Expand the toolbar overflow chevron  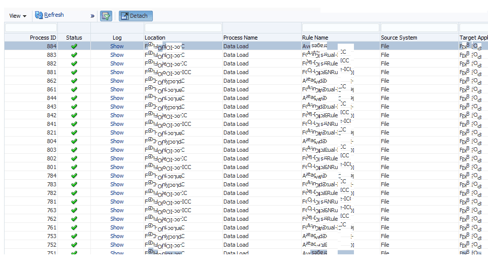click(92, 16)
